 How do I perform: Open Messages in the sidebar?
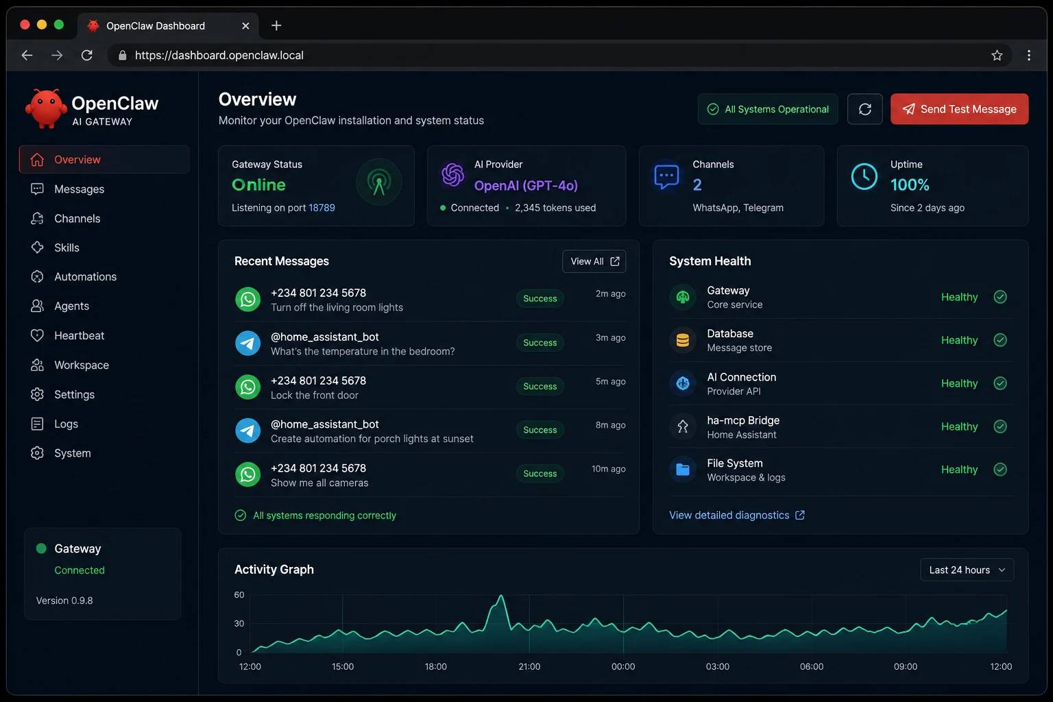coord(104,189)
